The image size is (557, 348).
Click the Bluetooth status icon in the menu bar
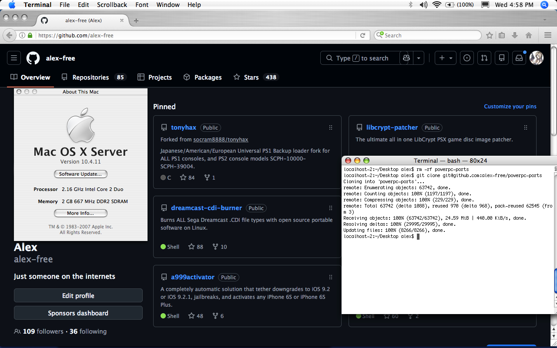pyautogui.click(x=410, y=5)
